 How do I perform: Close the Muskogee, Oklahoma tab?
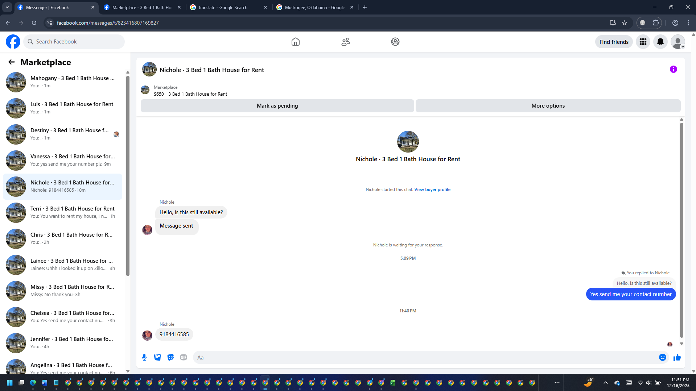click(352, 7)
